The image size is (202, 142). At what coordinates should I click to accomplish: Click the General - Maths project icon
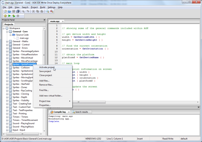(10, 41)
